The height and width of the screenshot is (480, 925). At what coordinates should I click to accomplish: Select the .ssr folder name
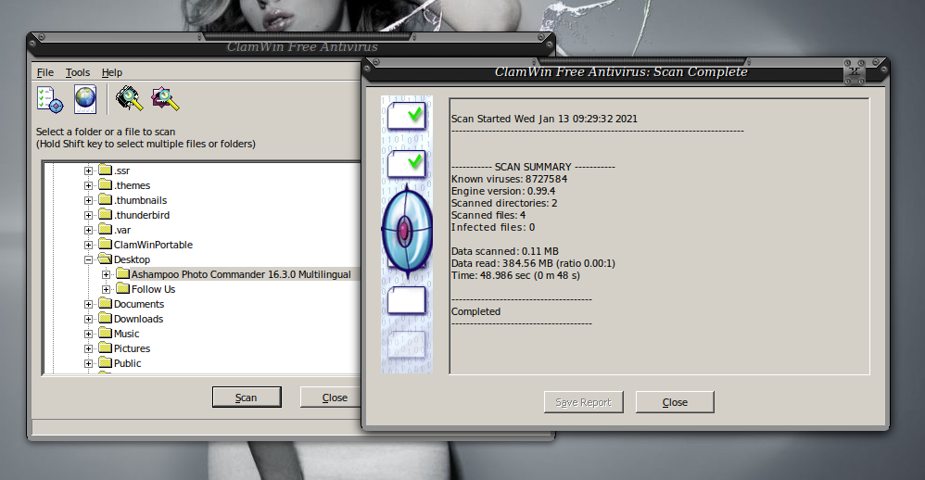point(121,171)
